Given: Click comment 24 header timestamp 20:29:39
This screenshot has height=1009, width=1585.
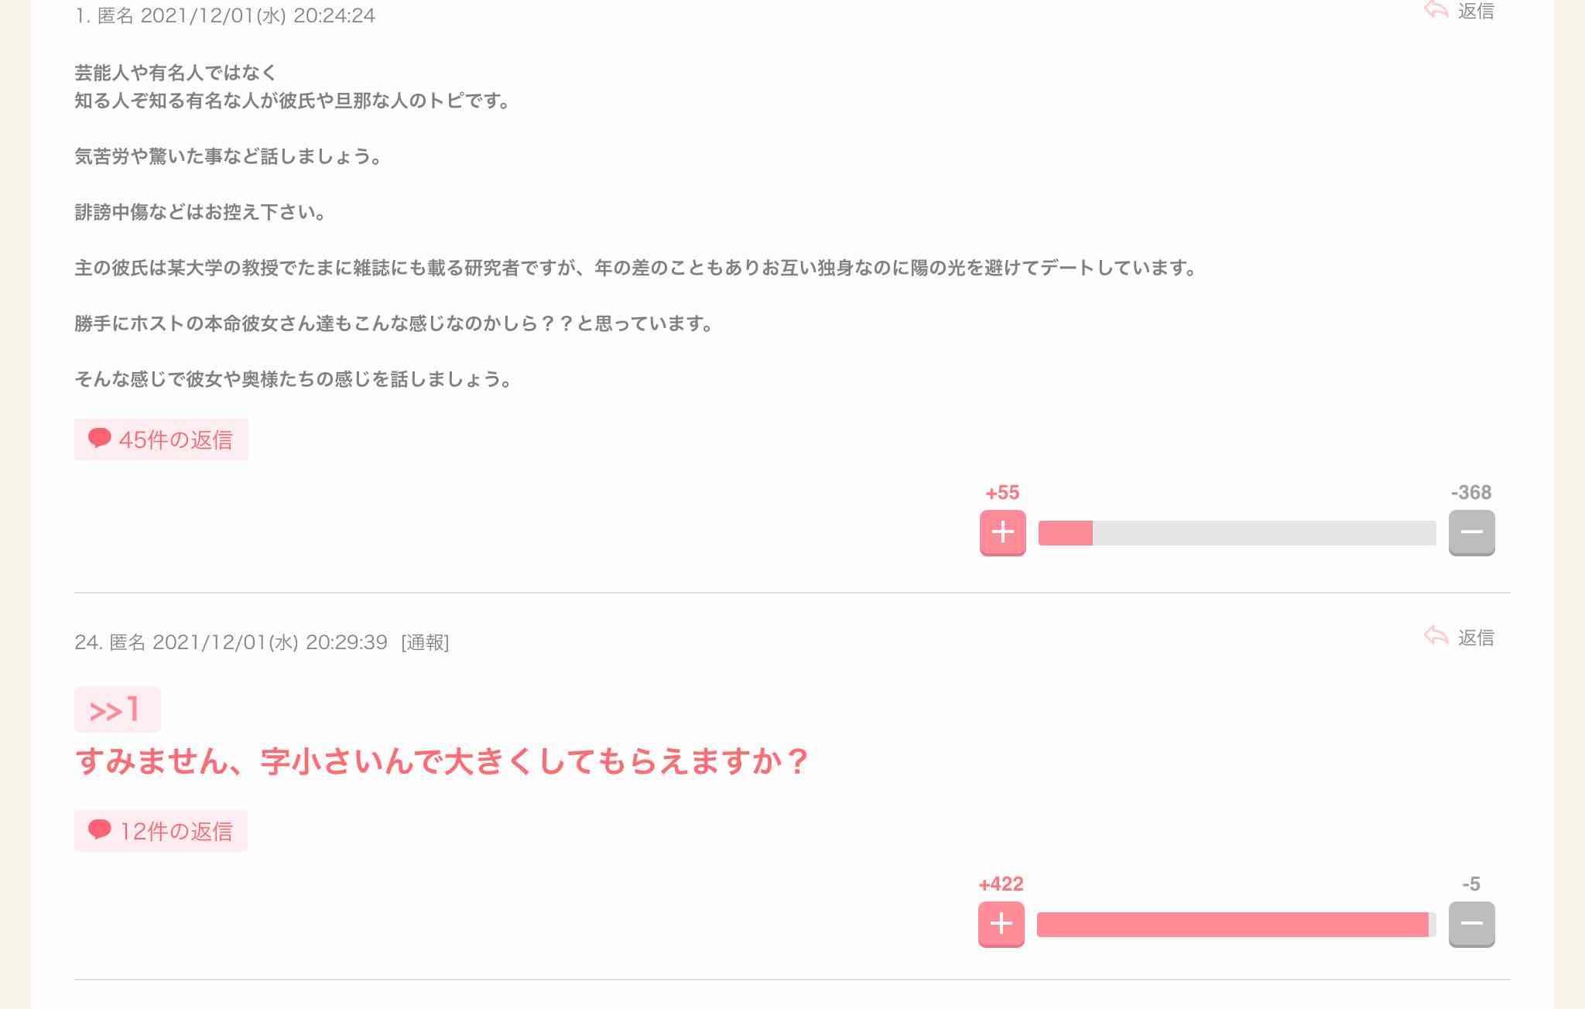Looking at the screenshot, I should pos(346,642).
